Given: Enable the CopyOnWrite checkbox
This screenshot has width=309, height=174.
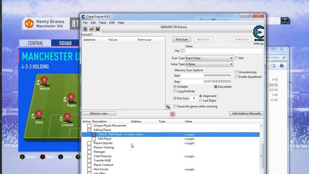Looking at the screenshot, I should coord(175,91).
